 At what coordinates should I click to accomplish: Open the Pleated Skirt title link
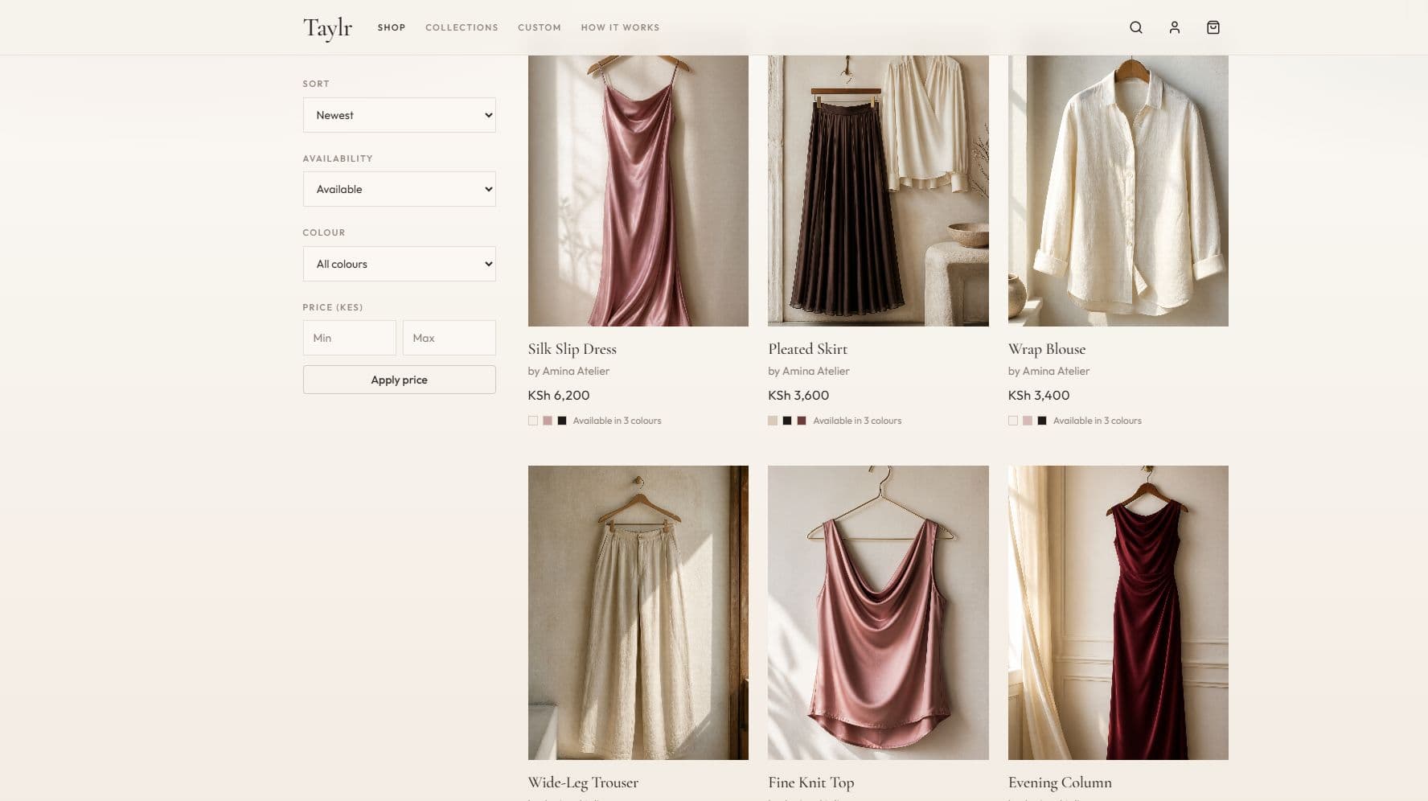807,349
